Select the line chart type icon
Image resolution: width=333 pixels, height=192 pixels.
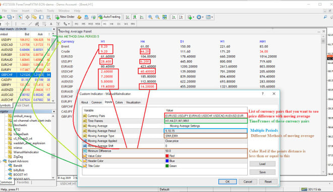pos(142,17)
